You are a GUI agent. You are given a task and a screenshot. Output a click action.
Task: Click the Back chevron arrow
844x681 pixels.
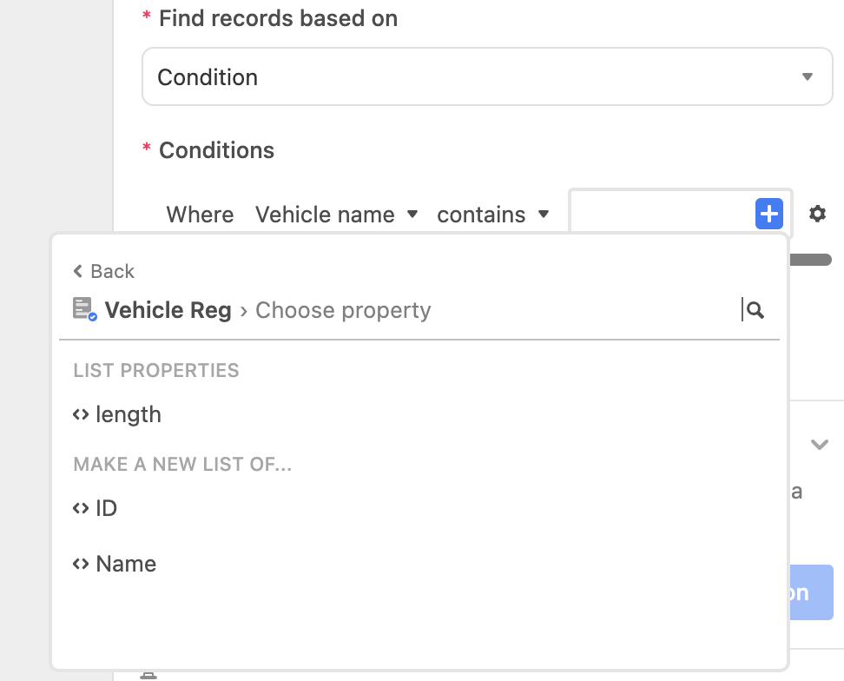pos(78,271)
